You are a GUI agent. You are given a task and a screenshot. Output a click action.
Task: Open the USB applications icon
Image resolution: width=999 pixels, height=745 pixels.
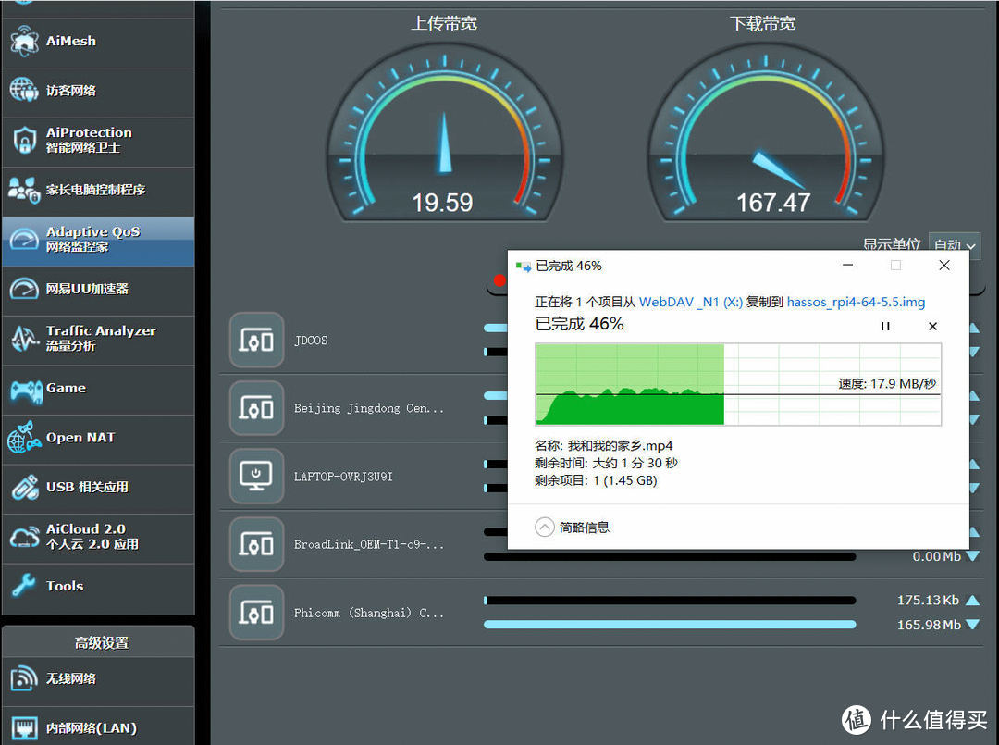pos(24,488)
